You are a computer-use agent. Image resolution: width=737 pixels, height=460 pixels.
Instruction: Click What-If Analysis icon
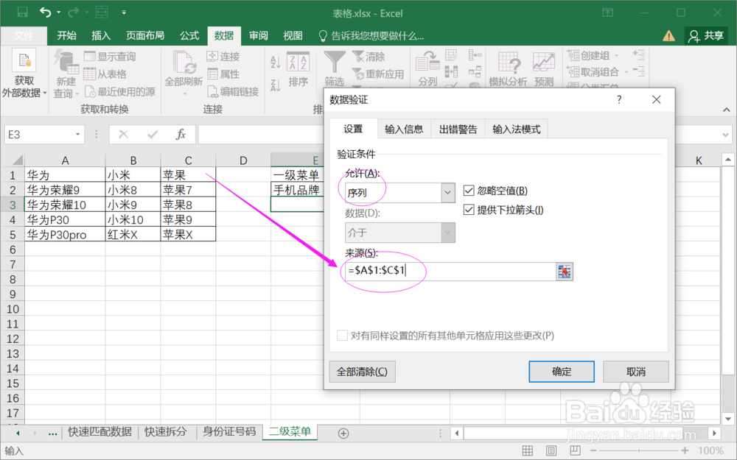tap(509, 63)
